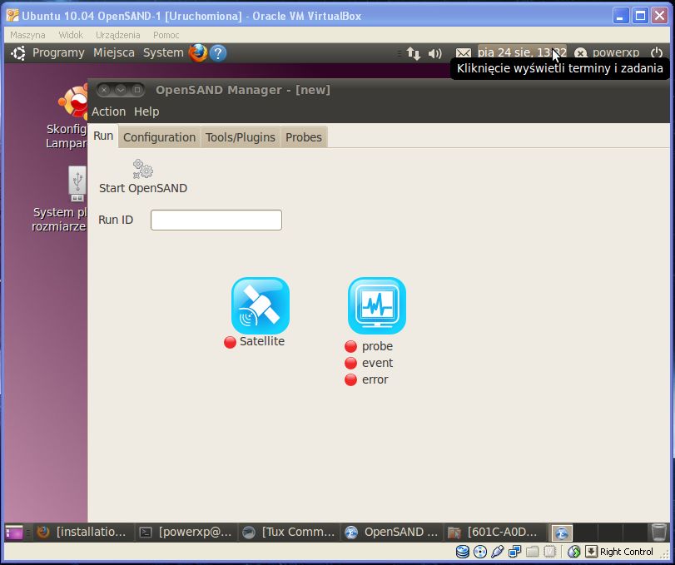This screenshot has height=565, width=675.
Task: Open Firefox from the Ubuntu top panel
Action: pos(198,53)
